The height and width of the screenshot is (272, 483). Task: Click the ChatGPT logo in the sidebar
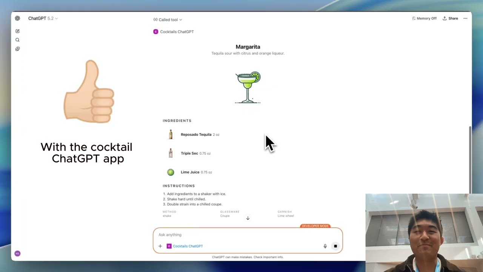17,18
